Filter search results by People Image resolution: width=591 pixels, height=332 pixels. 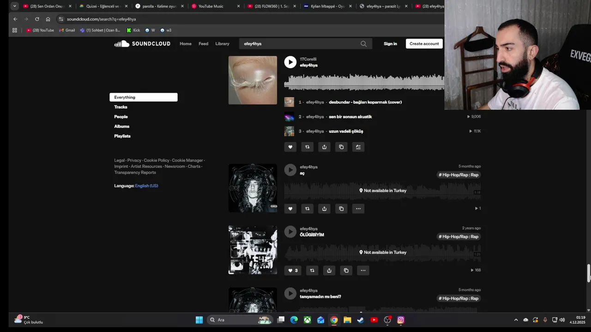click(x=121, y=117)
